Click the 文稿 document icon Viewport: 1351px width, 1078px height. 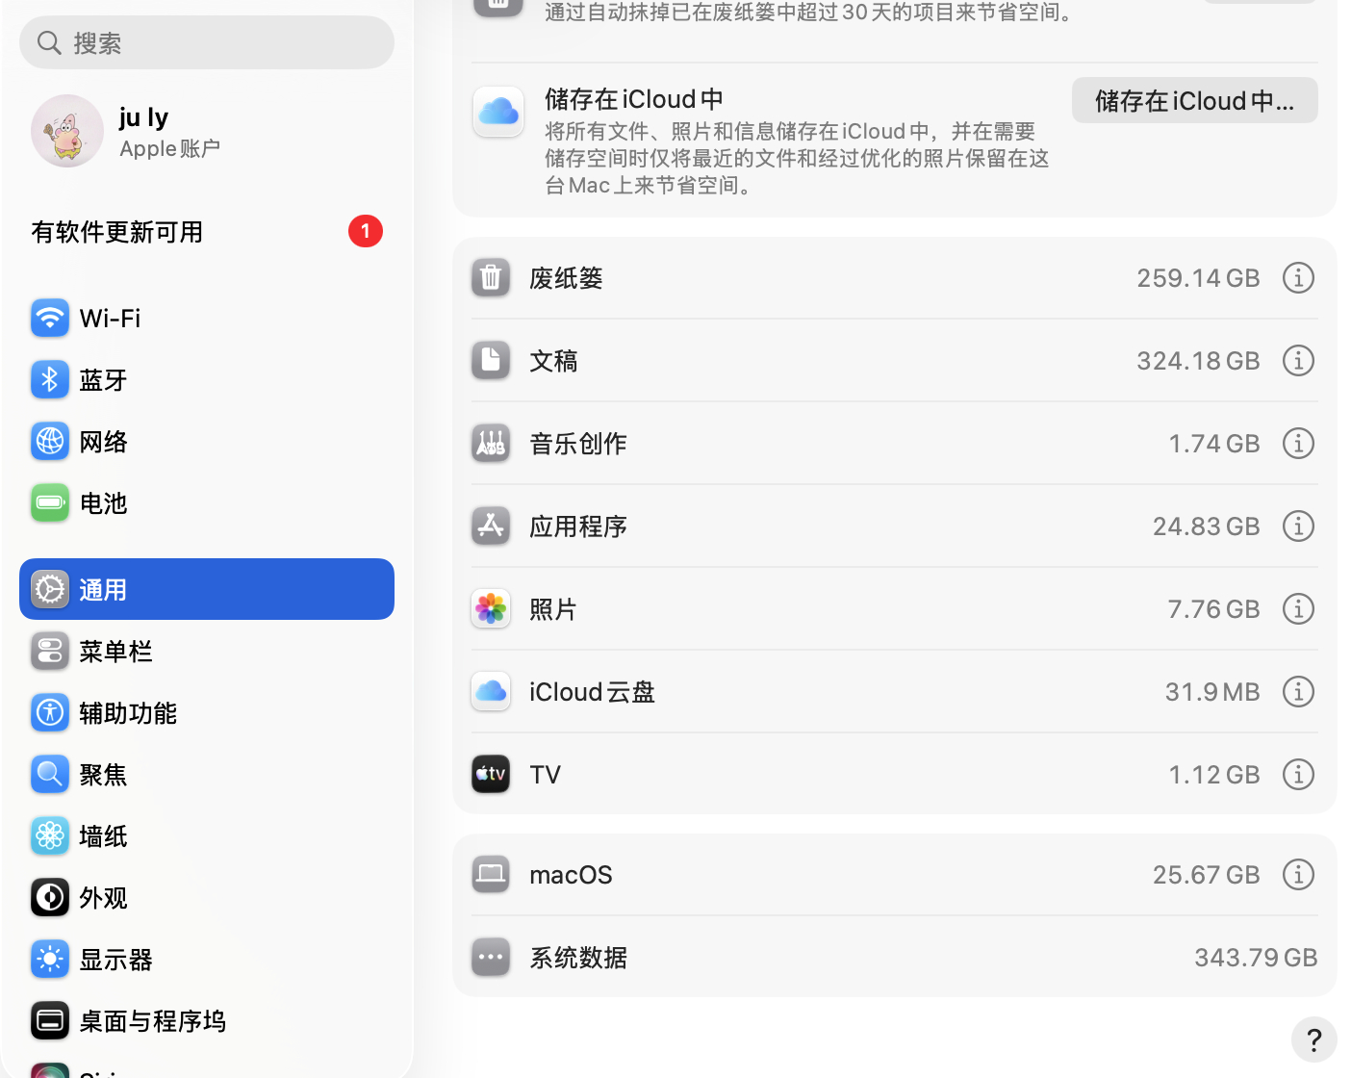[x=491, y=361]
